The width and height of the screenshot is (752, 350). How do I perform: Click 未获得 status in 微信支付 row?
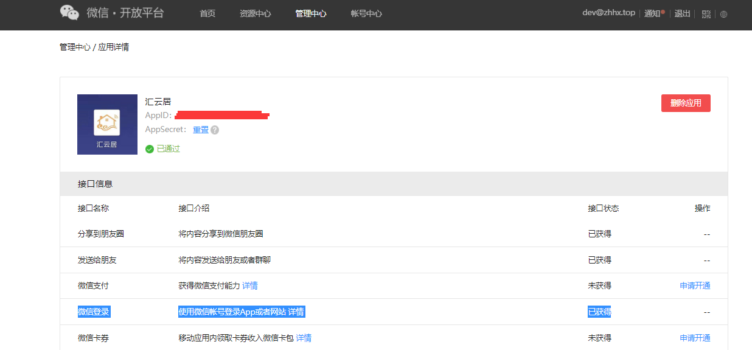pyautogui.click(x=599, y=285)
